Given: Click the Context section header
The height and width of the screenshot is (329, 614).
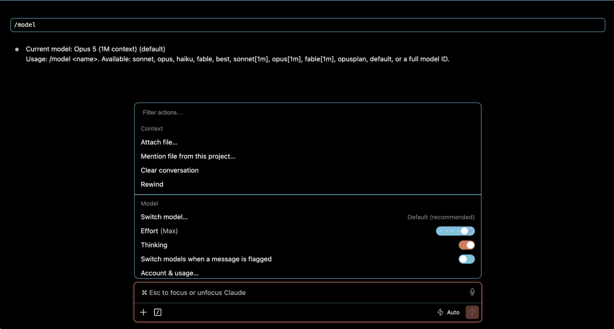Looking at the screenshot, I should 152,129.
